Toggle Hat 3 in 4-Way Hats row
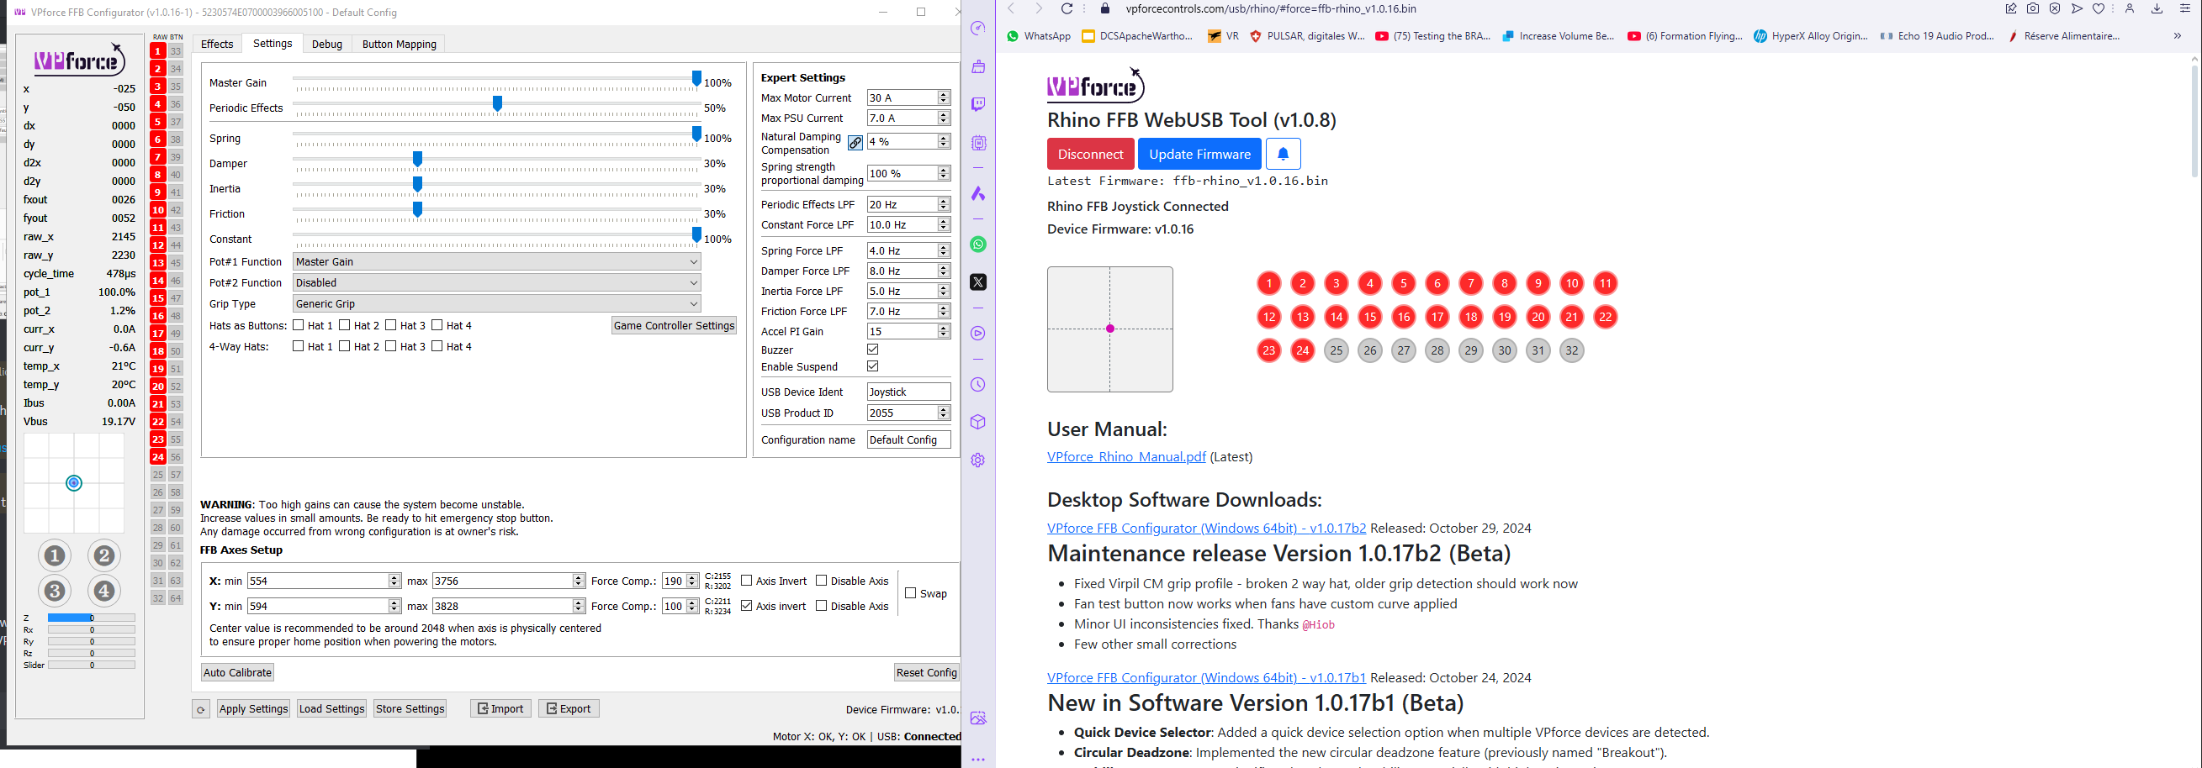Image resolution: width=2202 pixels, height=768 pixels. point(390,346)
